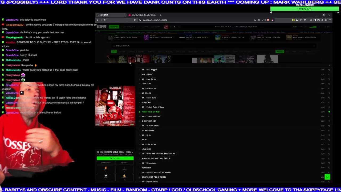341x192 pixels.
Task: Close the mixtape detail panel
Action: click(330, 65)
